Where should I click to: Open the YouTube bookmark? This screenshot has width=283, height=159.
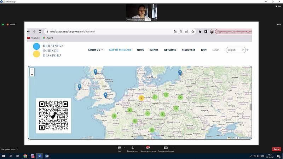click(x=33, y=38)
